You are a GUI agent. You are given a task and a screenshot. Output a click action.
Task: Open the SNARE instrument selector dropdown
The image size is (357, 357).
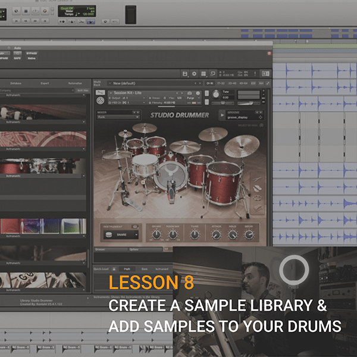coord(121,234)
